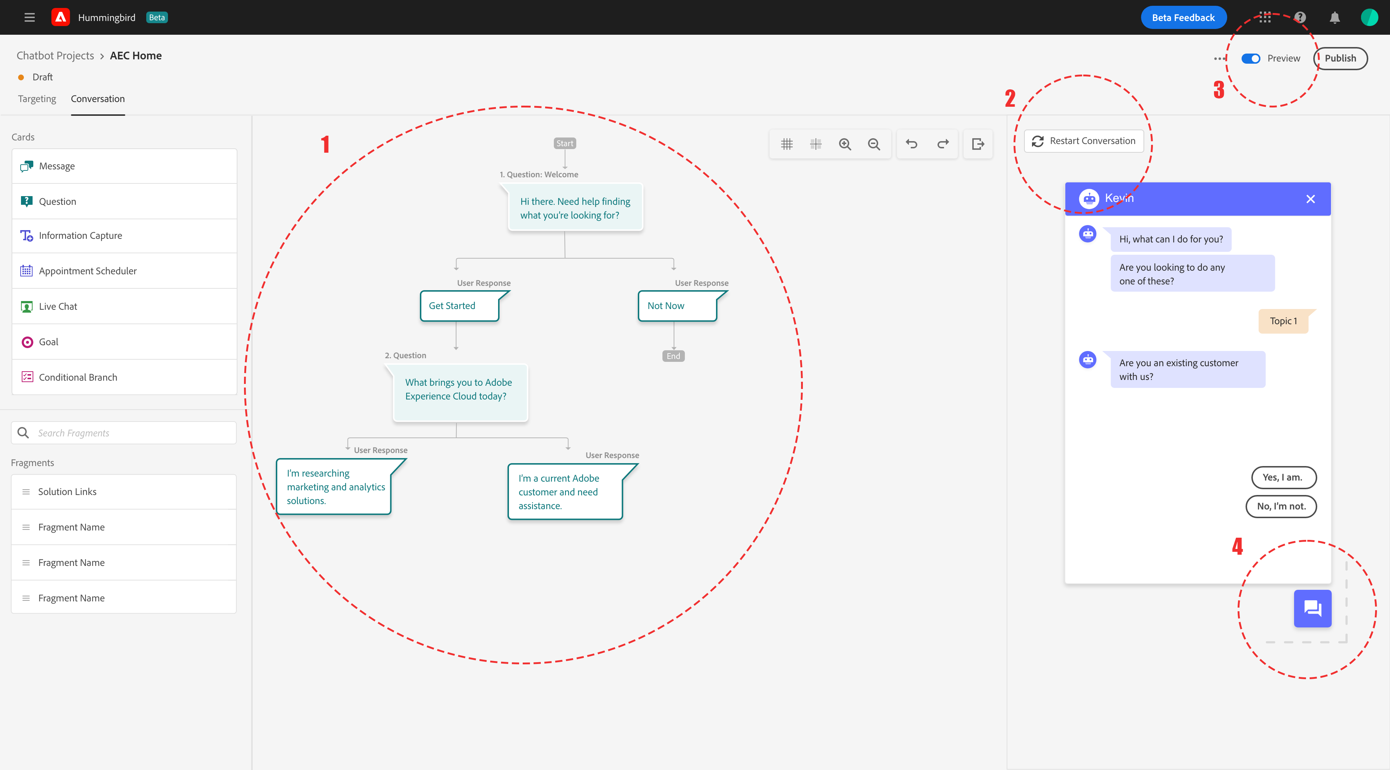The height and width of the screenshot is (770, 1390).
Task: Undo the last canvas action
Action: (x=911, y=144)
